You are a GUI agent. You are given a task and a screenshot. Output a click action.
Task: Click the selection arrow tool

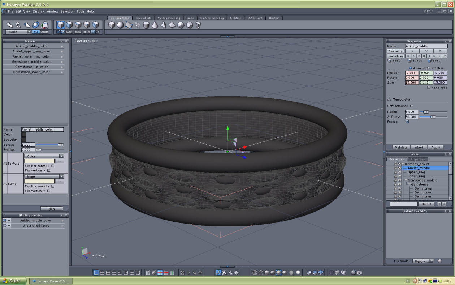10,25
